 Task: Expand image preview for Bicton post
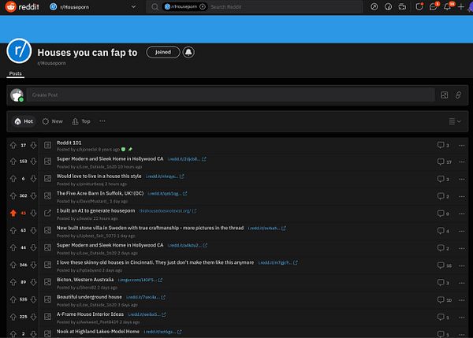47,282
